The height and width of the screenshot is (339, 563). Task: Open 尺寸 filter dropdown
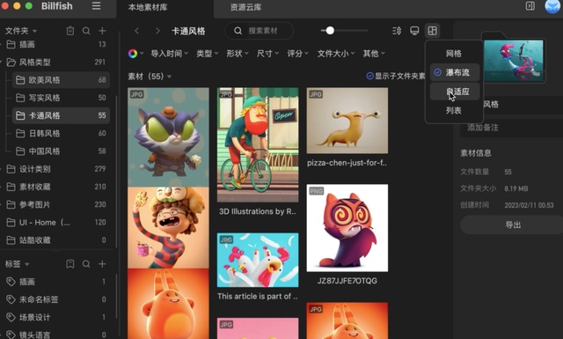pyautogui.click(x=267, y=54)
